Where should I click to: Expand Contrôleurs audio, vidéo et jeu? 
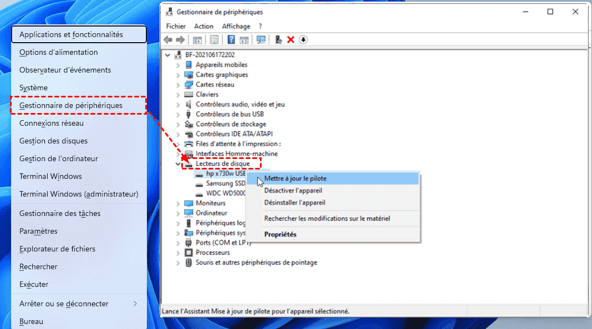click(x=178, y=105)
